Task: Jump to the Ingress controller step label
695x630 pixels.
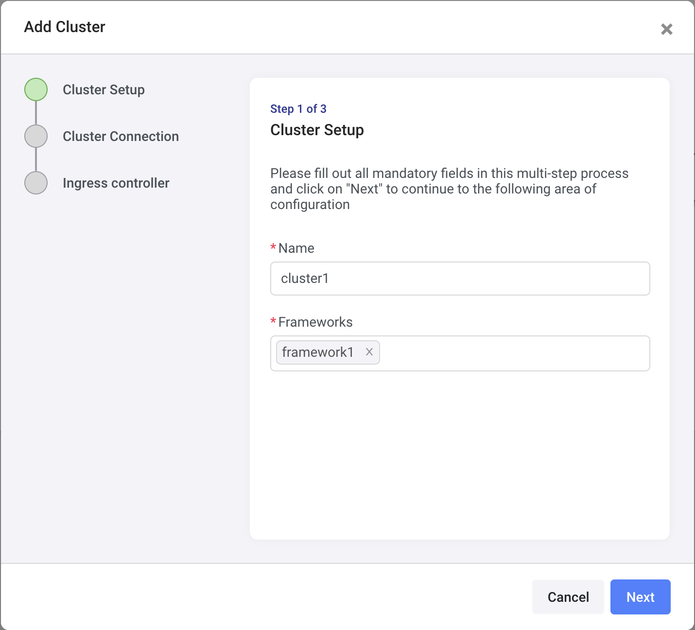Action: pyautogui.click(x=116, y=183)
